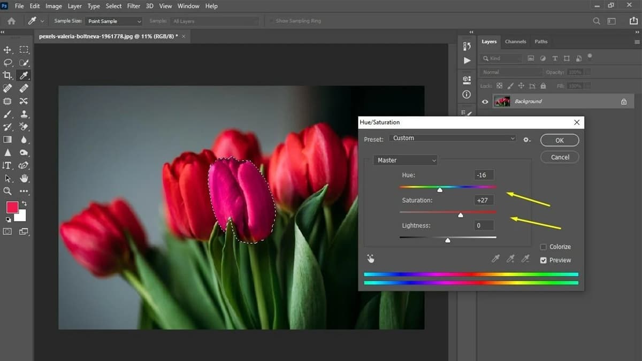The width and height of the screenshot is (642, 361).
Task: Enable the Colorize checkbox
Action: click(544, 247)
